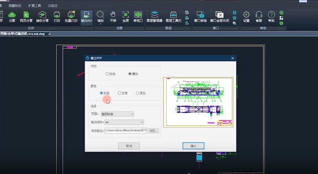318x174 pixels.
Task: Select 纵向 portrait orientation radio button
Action: [107, 74]
